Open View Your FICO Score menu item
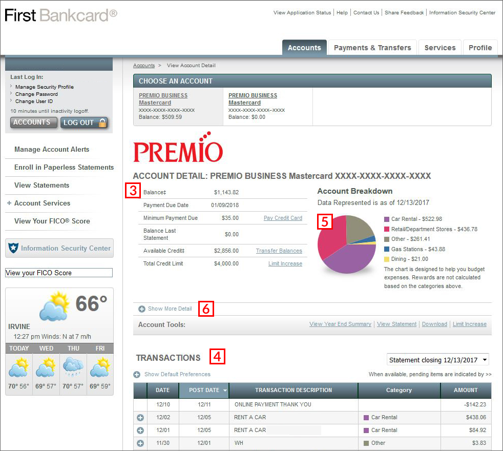 (x=52, y=221)
